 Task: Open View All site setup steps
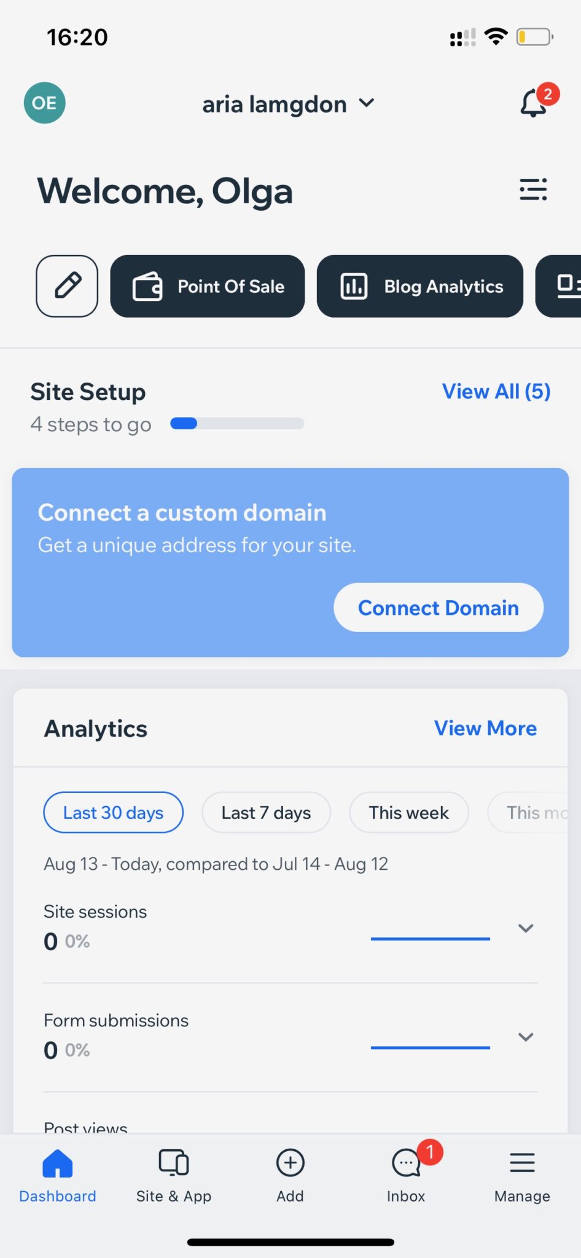click(495, 391)
